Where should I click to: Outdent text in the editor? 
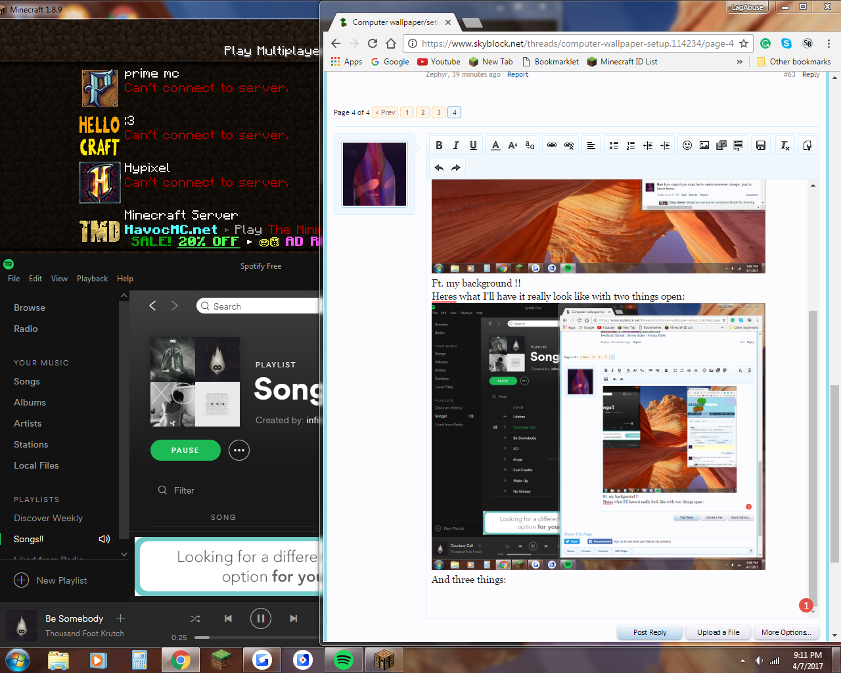(x=648, y=145)
